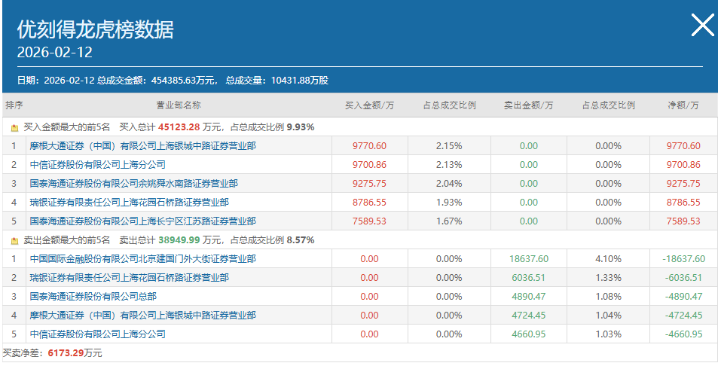Image resolution: width=718 pixels, height=366 pixels.
Task: Click the -6036.51 net amount cell
Action: tap(683, 278)
